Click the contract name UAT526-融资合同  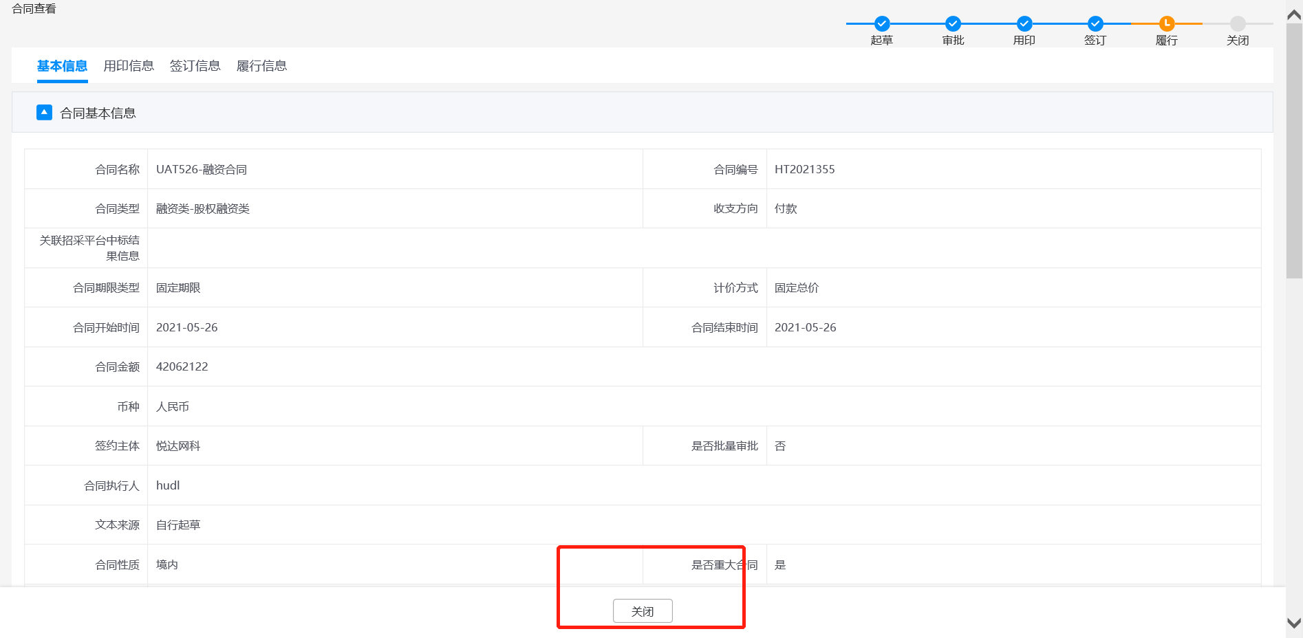[x=201, y=169]
